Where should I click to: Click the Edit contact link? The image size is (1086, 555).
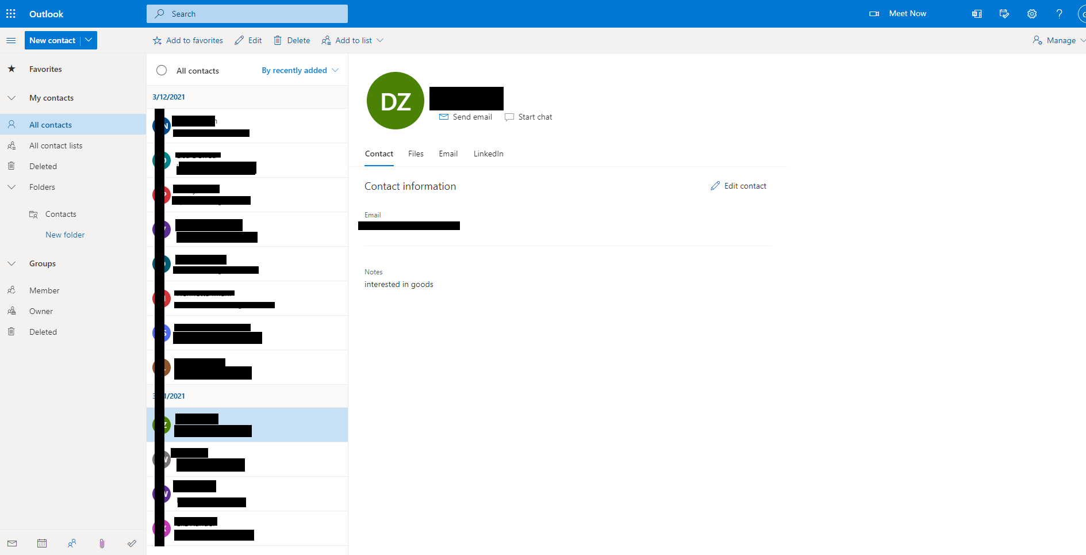click(738, 186)
